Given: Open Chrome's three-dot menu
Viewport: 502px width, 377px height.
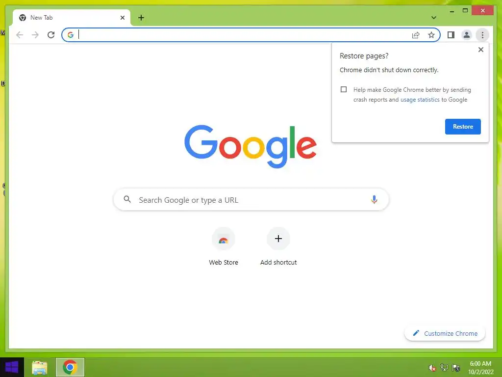Looking at the screenshot, I should 482,35.
